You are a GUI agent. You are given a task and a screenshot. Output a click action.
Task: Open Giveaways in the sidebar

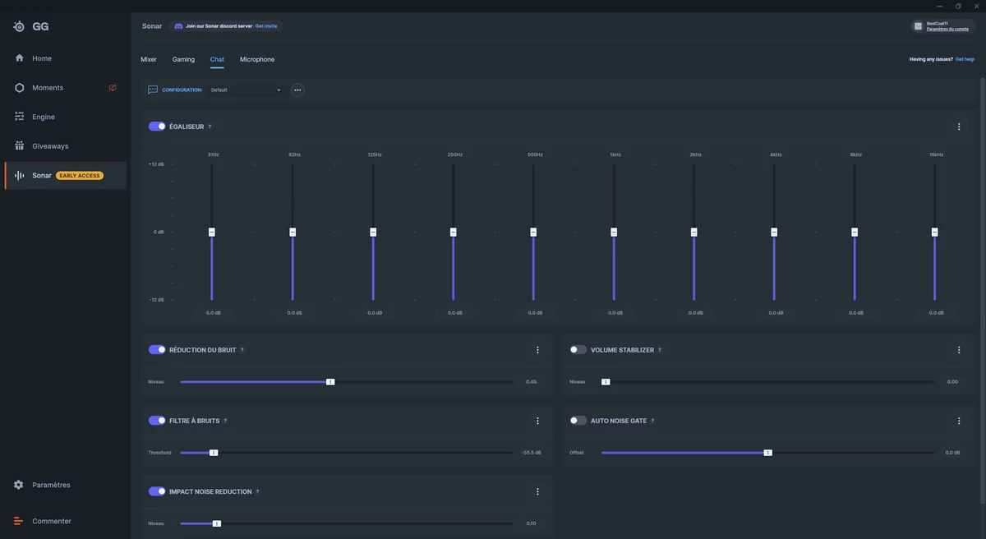[x=66, y=145]
